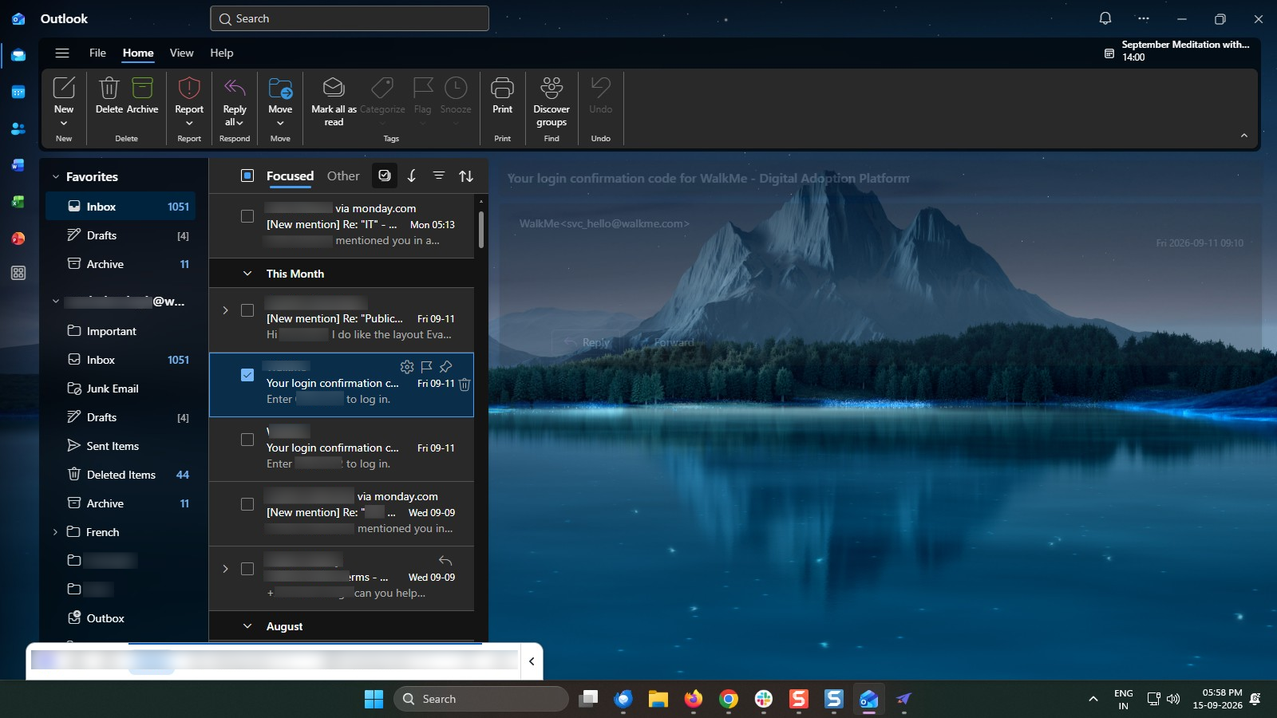The image size is (1277, 718).
Task: Check the Wed 09-09 monday.com email checkbox
Action: point(247,504)
